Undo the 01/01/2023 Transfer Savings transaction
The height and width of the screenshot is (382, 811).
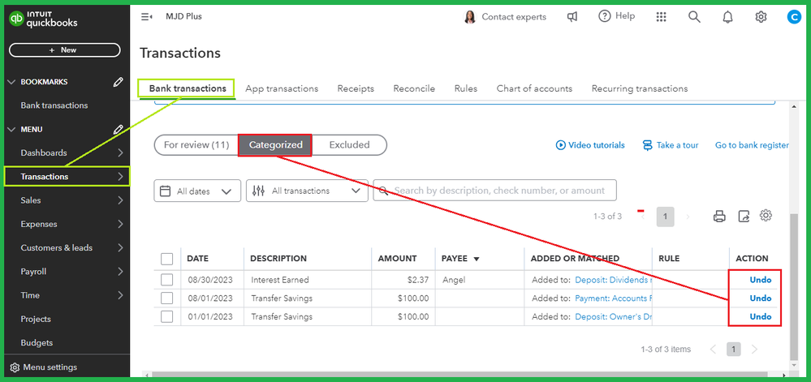click(x=761, y=317)
